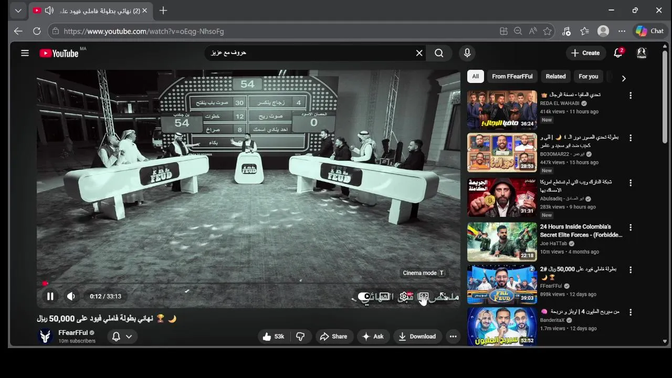Screen dimensions: 672x378
Task: Toggle the autoplay switch in player
Action: pos(364,297)
